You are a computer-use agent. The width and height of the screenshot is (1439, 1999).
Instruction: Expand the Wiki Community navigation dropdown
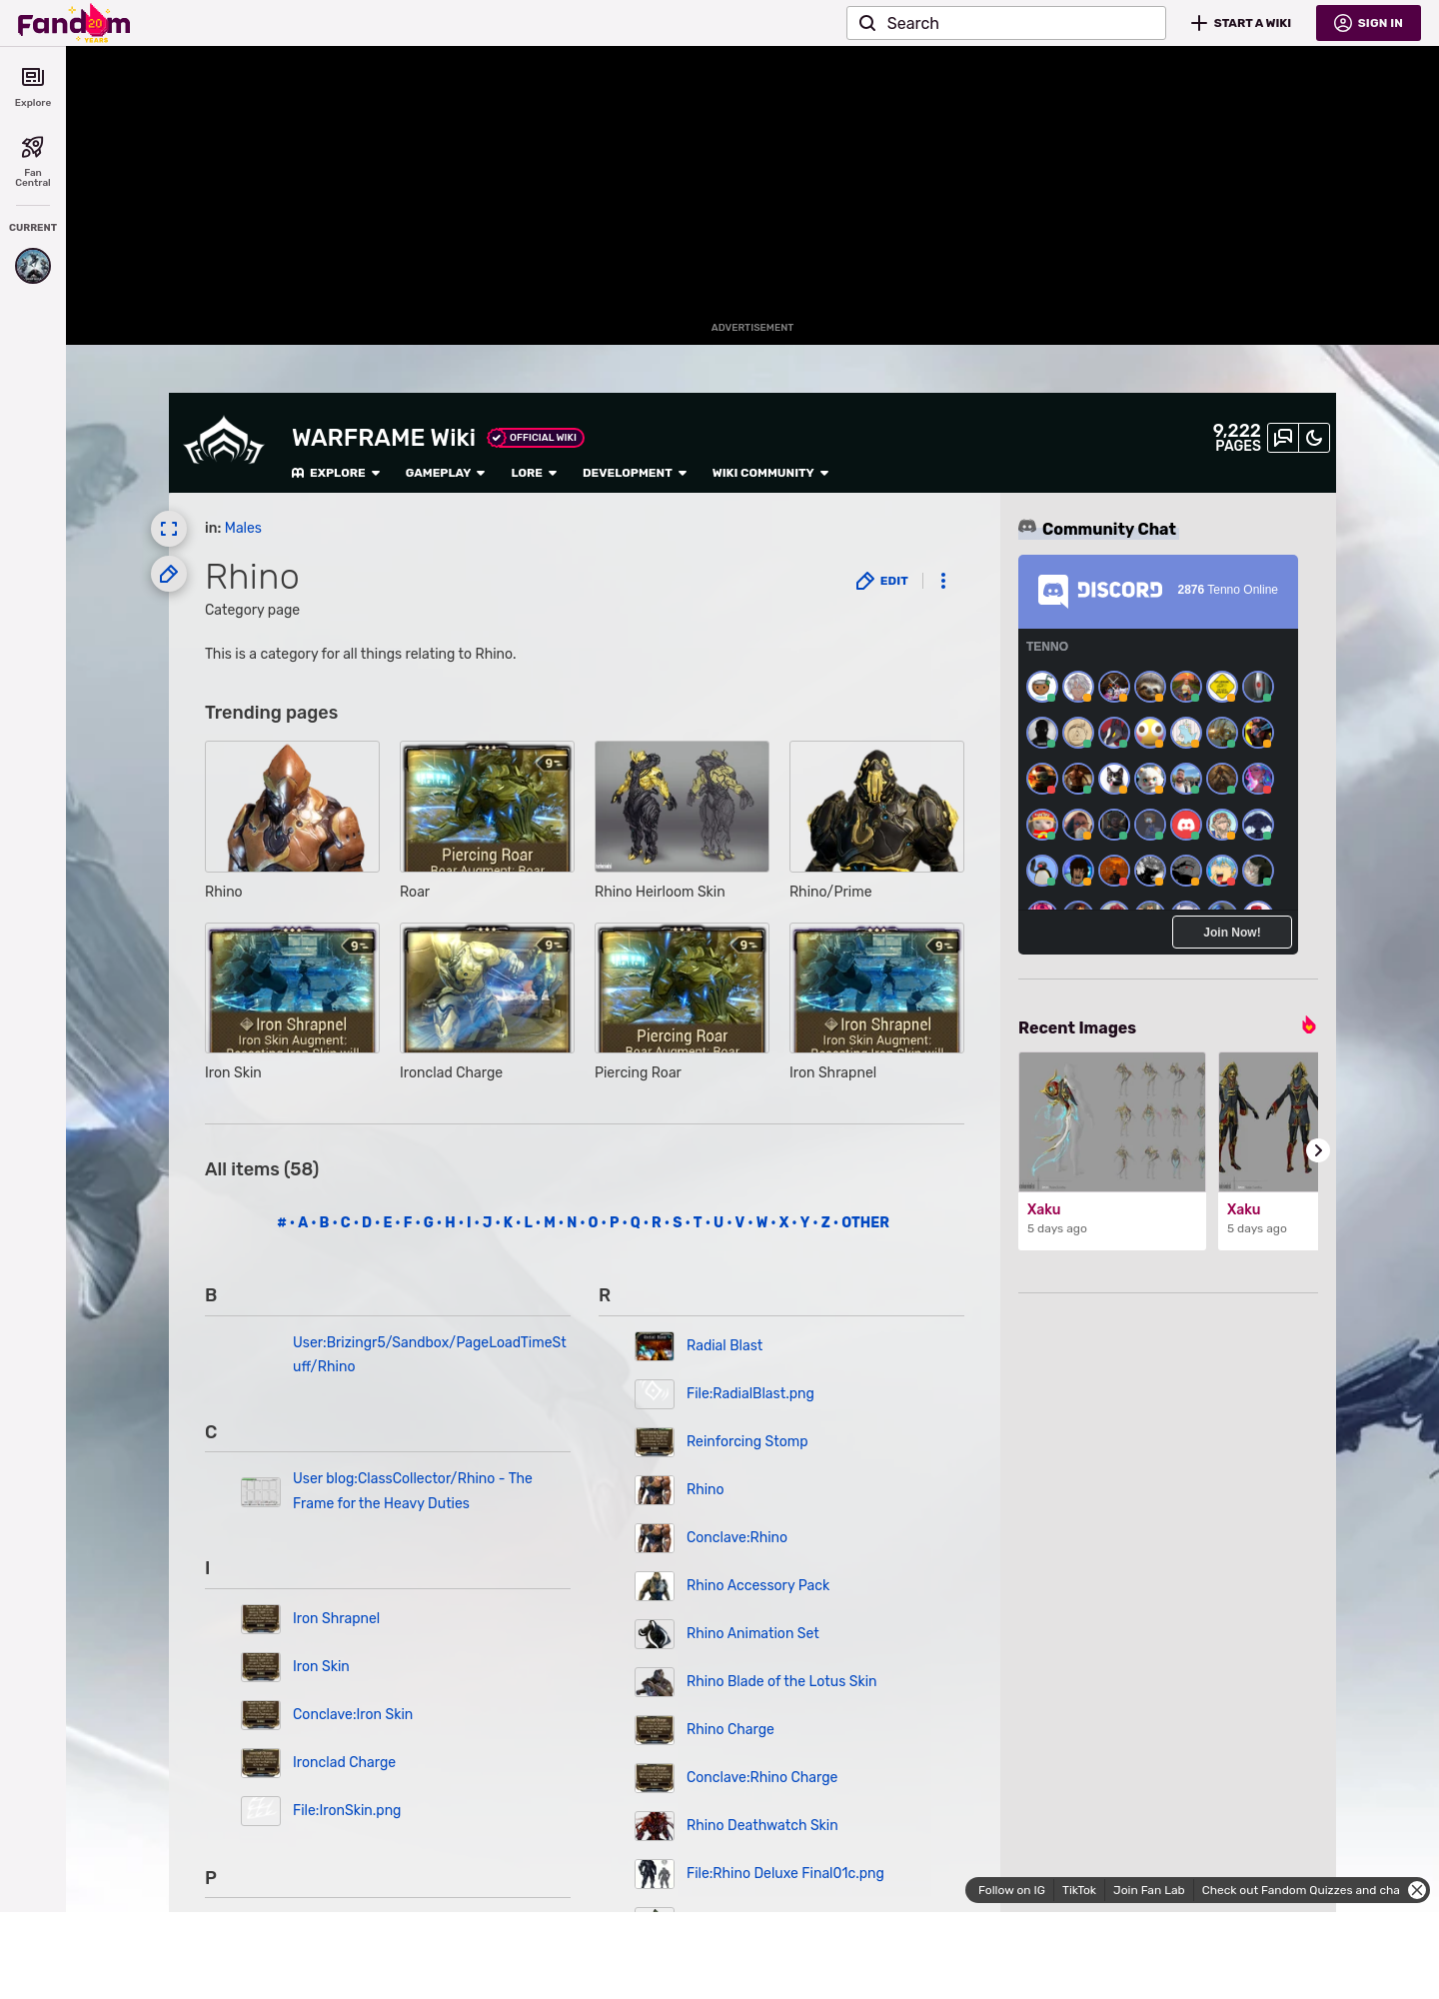[770, 473]
